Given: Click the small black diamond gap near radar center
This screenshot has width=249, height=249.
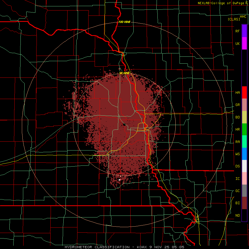Looking at the screenshot, I should [124, 124].
